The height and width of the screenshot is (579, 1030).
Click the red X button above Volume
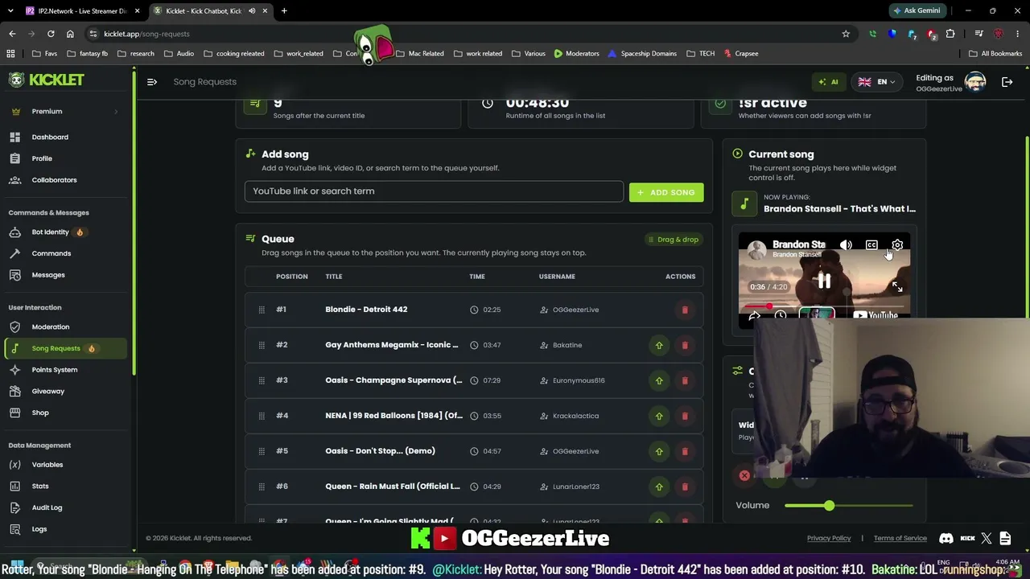744,475
